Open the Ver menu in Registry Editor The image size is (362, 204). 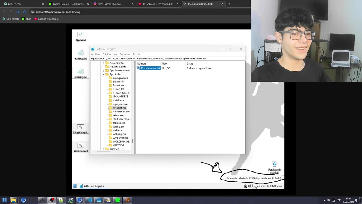115,54
